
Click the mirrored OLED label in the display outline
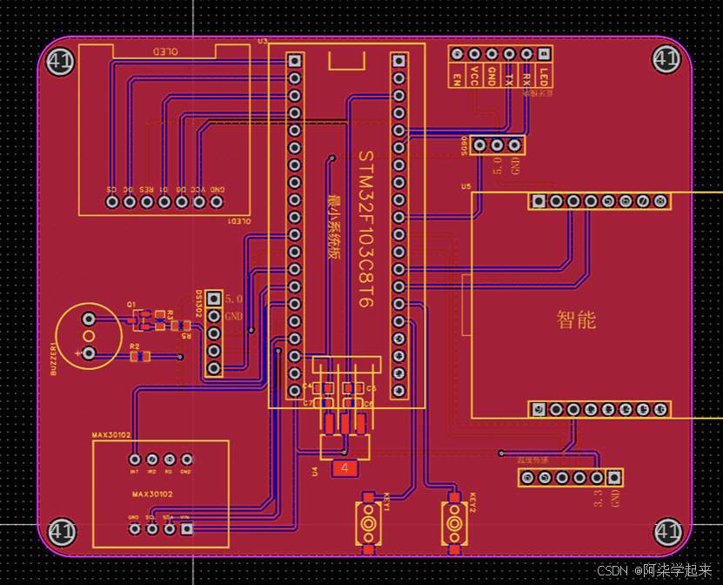tap(165, 51)
